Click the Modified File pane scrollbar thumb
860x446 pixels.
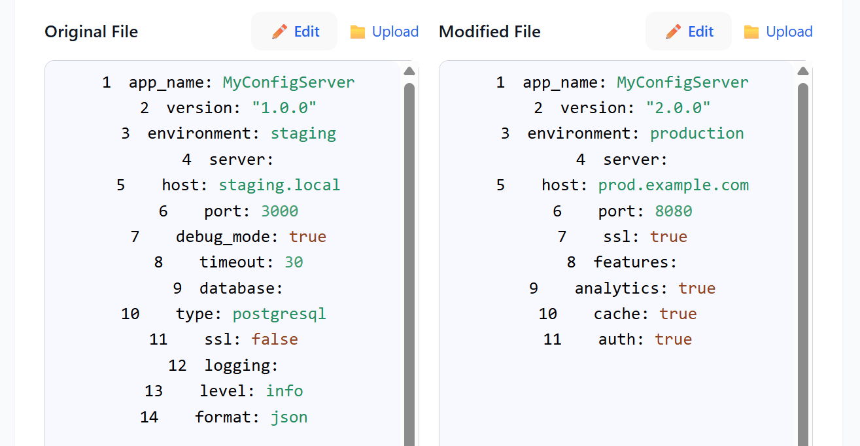pyautogui.click(x=803, y=262)
